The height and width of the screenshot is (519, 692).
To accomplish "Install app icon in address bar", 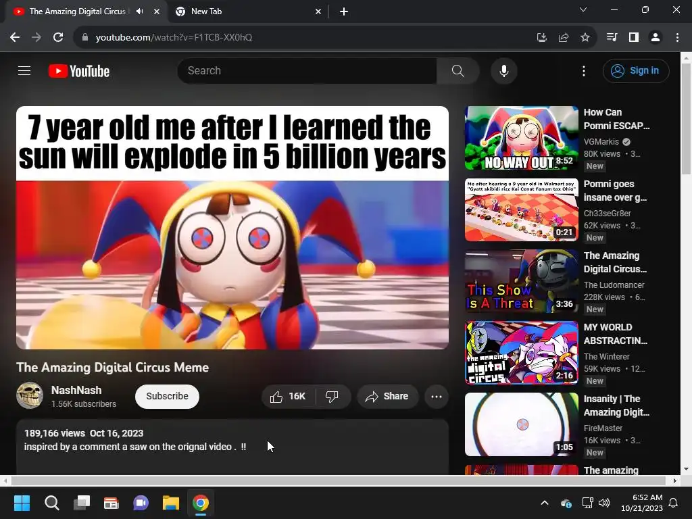I will pyautogui.click(x=541, y=38).
